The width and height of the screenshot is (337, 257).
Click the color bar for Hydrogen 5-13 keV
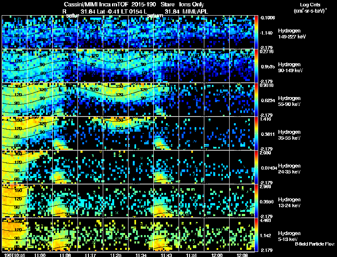coord(256,235)
